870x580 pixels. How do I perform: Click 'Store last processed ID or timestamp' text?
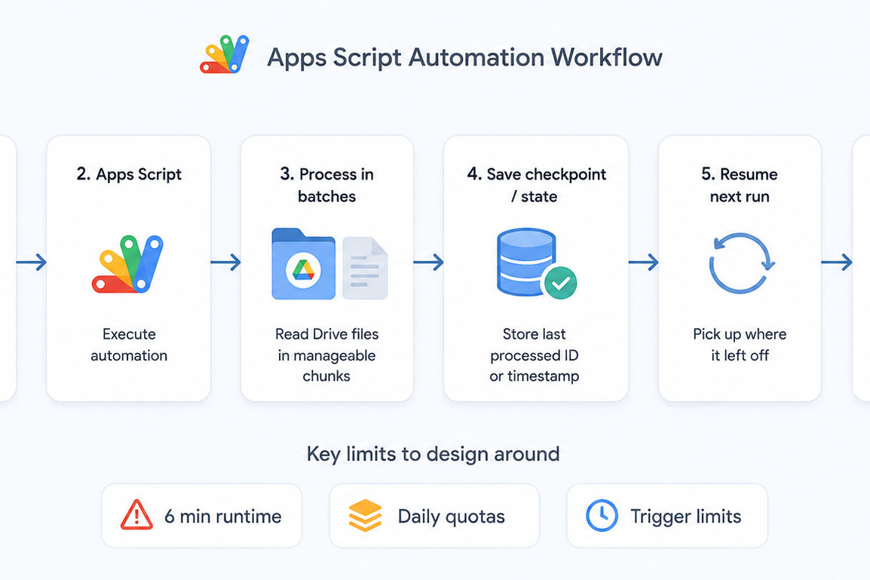click(535, 355)
